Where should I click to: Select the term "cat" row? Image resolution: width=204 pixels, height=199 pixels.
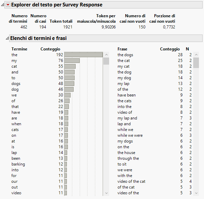pyautogui.click(x=14, y=66)
